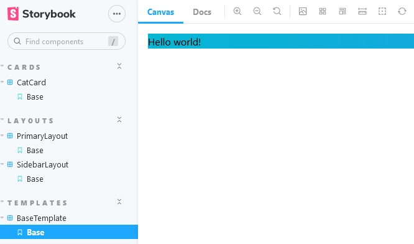Open the Base story under SidebarLayout
The width and height of the screenshot is (414, 244).
point(35,179)
